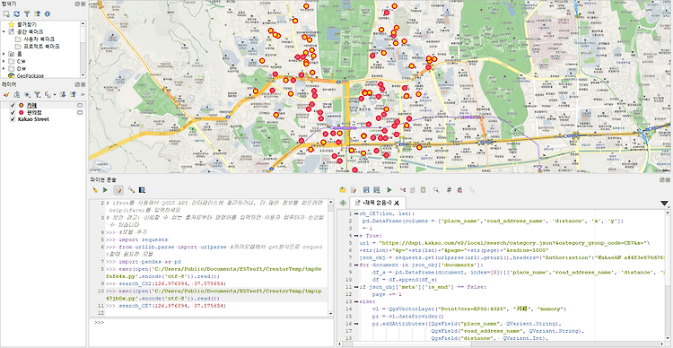This screenshot has width=673, height=348.
Task: Toggle the object inspector
Action: pyautogui.click(x=472, y=189)
